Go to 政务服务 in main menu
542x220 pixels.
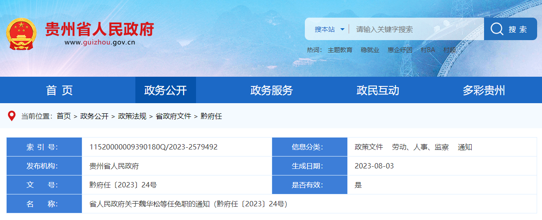(272, 90)
